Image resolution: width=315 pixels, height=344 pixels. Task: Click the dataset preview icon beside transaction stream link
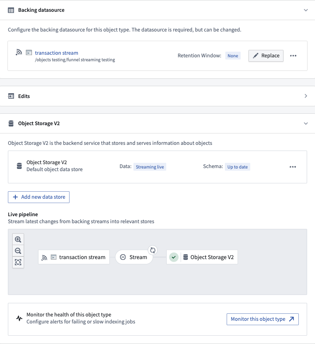pos(29,53)
